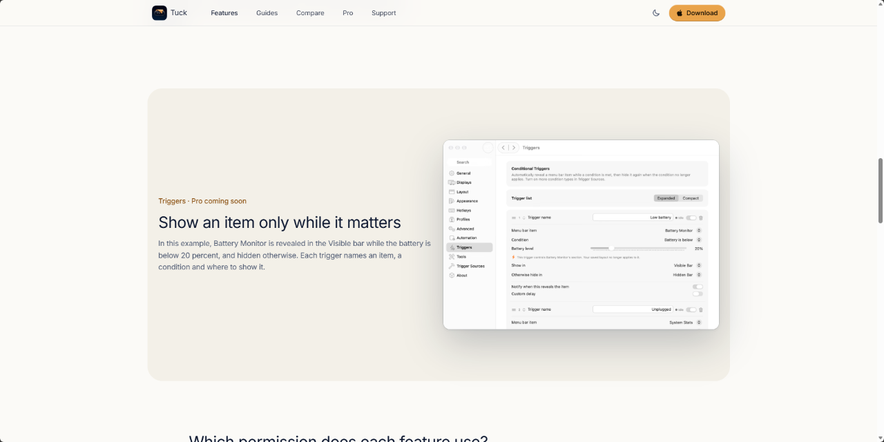
Task: Select Trigger Sources in sidebar
Action: pos(466,266)
